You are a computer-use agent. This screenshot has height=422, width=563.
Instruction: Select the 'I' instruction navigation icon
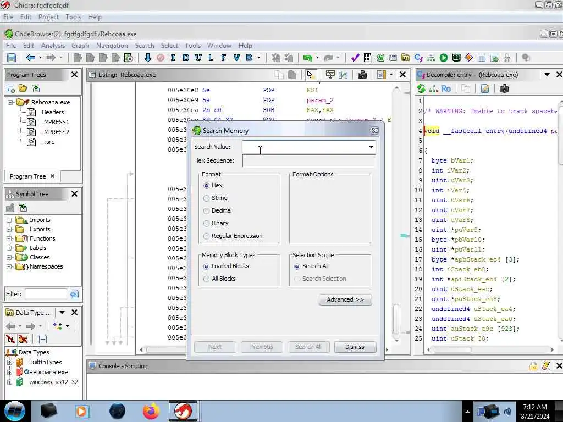pyautogui.click(x=173, y=57)
